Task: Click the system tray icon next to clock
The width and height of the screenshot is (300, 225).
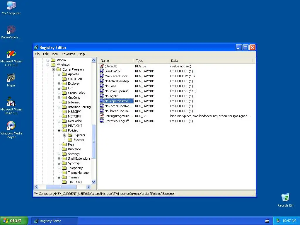Action: point(278,221)
